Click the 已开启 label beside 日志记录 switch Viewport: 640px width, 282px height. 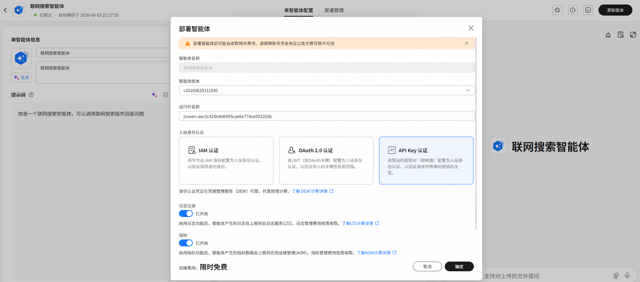coord(202,213)
